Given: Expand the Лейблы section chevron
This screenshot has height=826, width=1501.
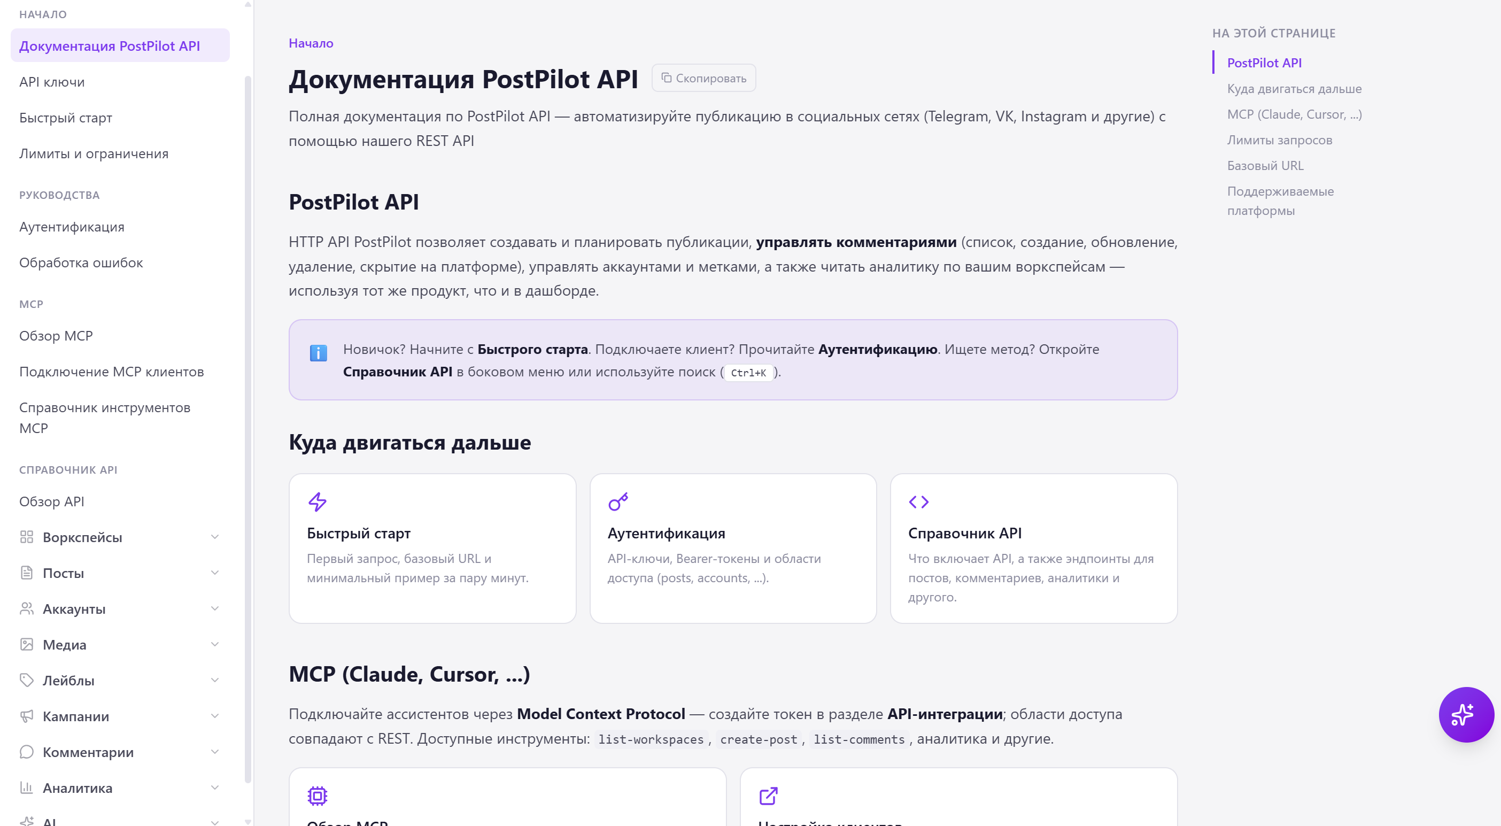Looking at the screenshot, I should tap(215, 680).
